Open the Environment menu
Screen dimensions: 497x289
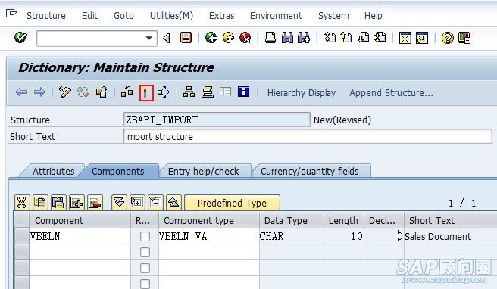tap(276, 16)
